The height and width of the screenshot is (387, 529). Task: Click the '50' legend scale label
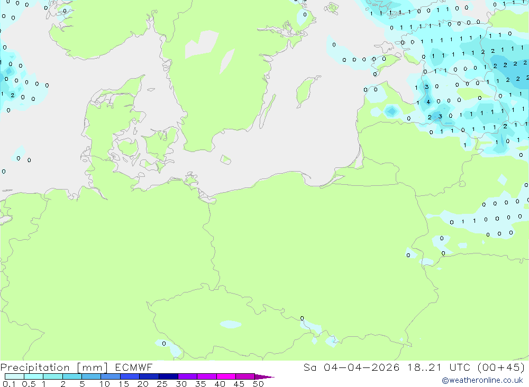(258, 384)
